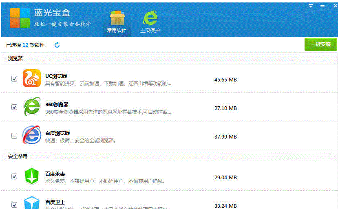Click the UC浏览器 app icon

pyautogui.click(x=31, y=78)
